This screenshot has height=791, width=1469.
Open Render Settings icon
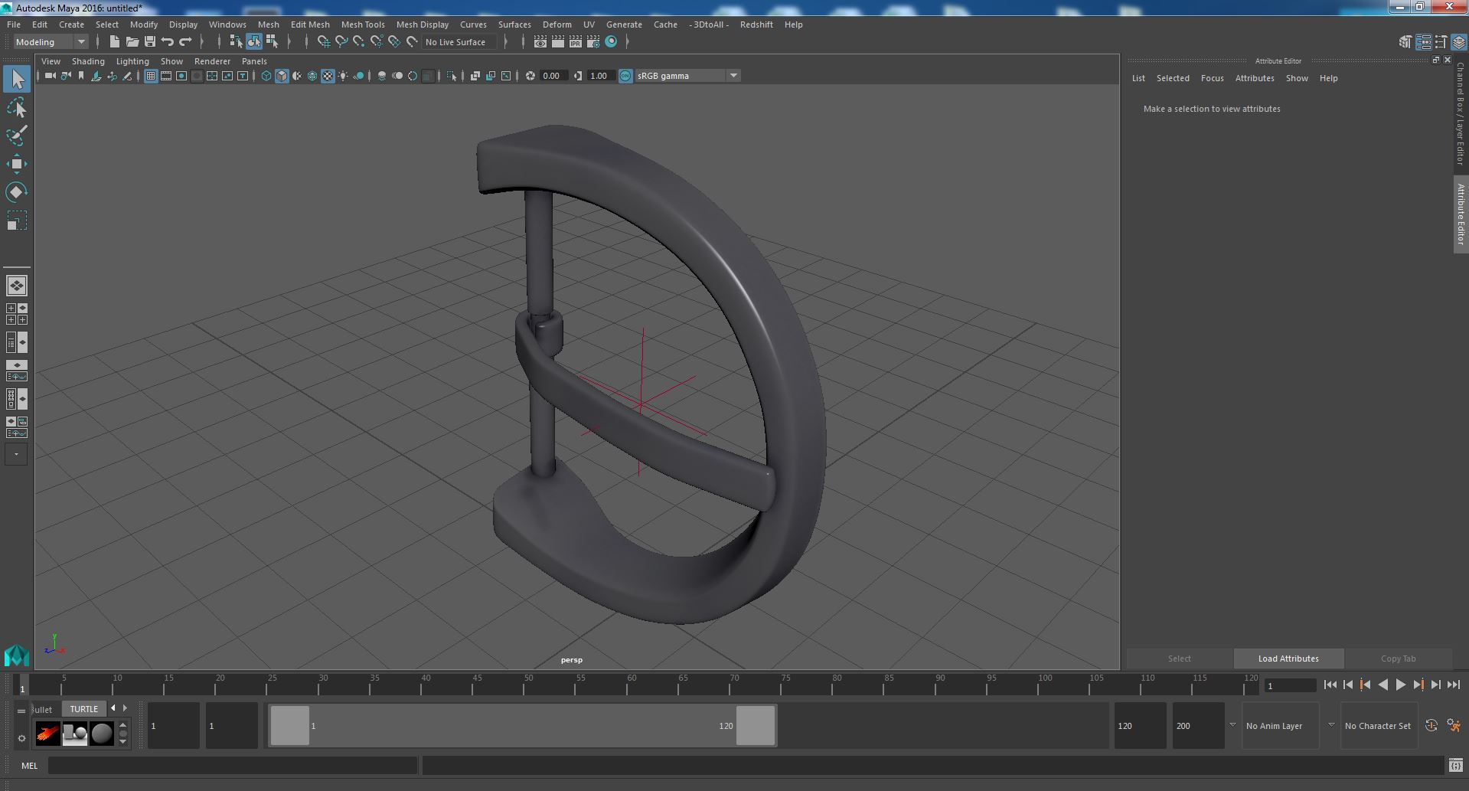click(x=593, y=42)
